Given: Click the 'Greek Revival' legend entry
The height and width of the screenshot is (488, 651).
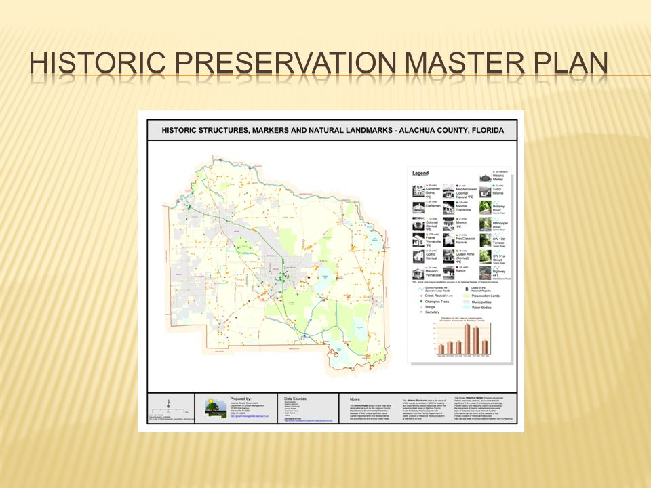Looking at the screenshot, I should pyautogui.click(x=437, y=296).
